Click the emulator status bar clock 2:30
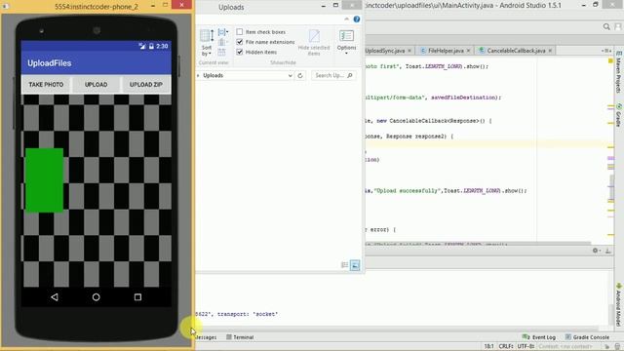 click(x=162, y=46)
